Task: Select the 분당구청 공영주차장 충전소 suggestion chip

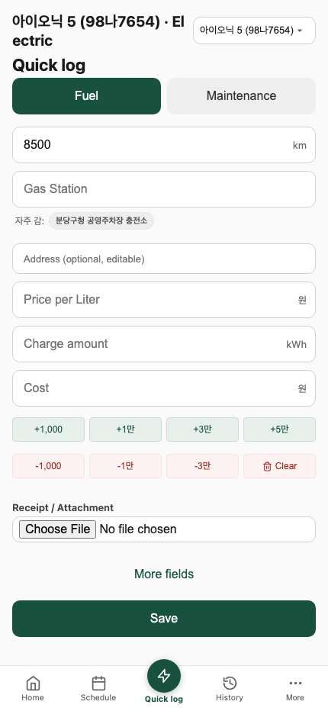Action: pyautogui.click(x=101, y=221)
